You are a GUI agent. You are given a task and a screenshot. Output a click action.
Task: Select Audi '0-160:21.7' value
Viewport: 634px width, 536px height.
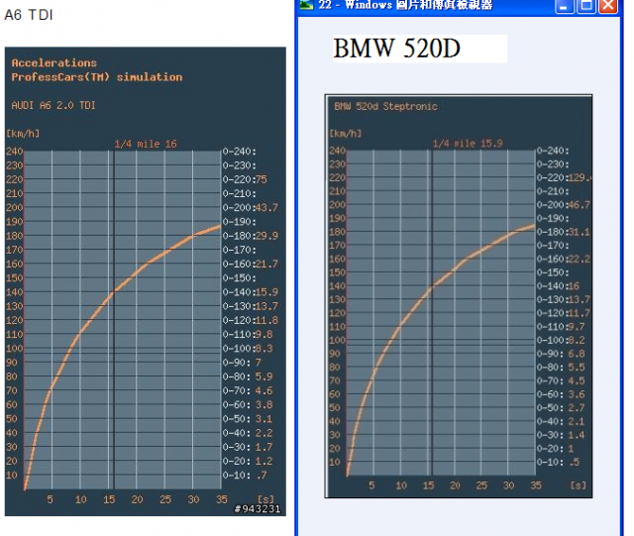coord(251,264)
